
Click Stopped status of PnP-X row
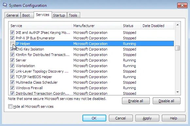pos(130,38)
